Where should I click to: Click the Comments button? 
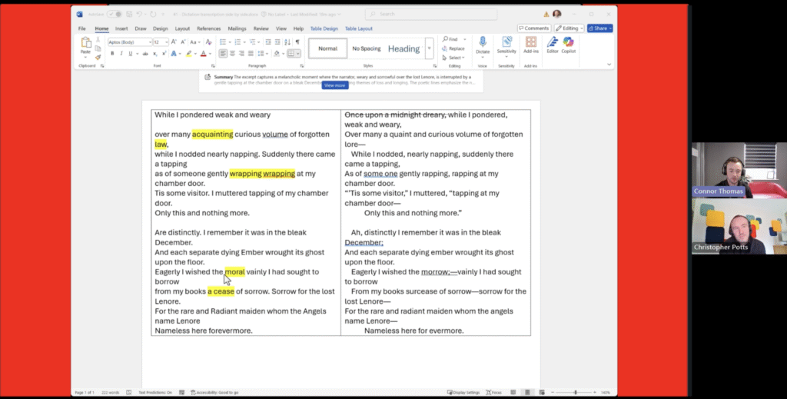coord(534,28)
